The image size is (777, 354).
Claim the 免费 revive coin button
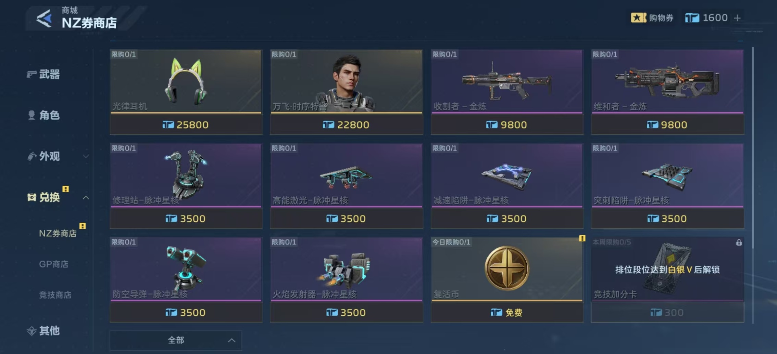point(507,312)
